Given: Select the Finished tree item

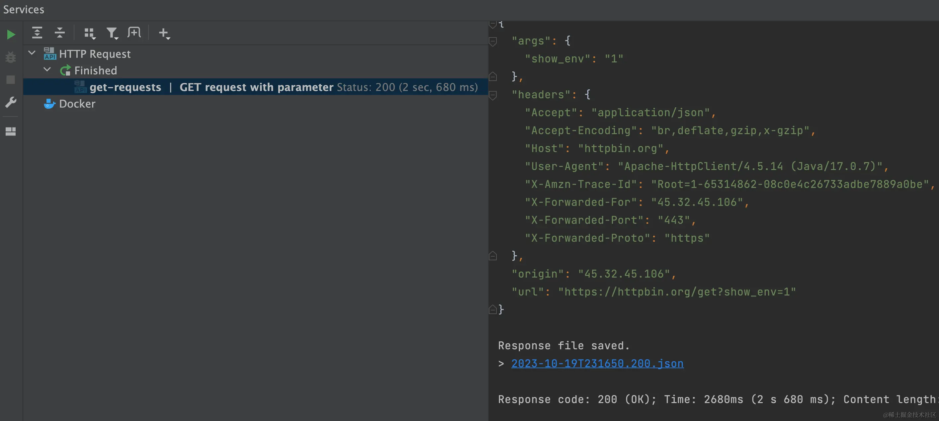Looking at the screenshot, I should (96, 70).
